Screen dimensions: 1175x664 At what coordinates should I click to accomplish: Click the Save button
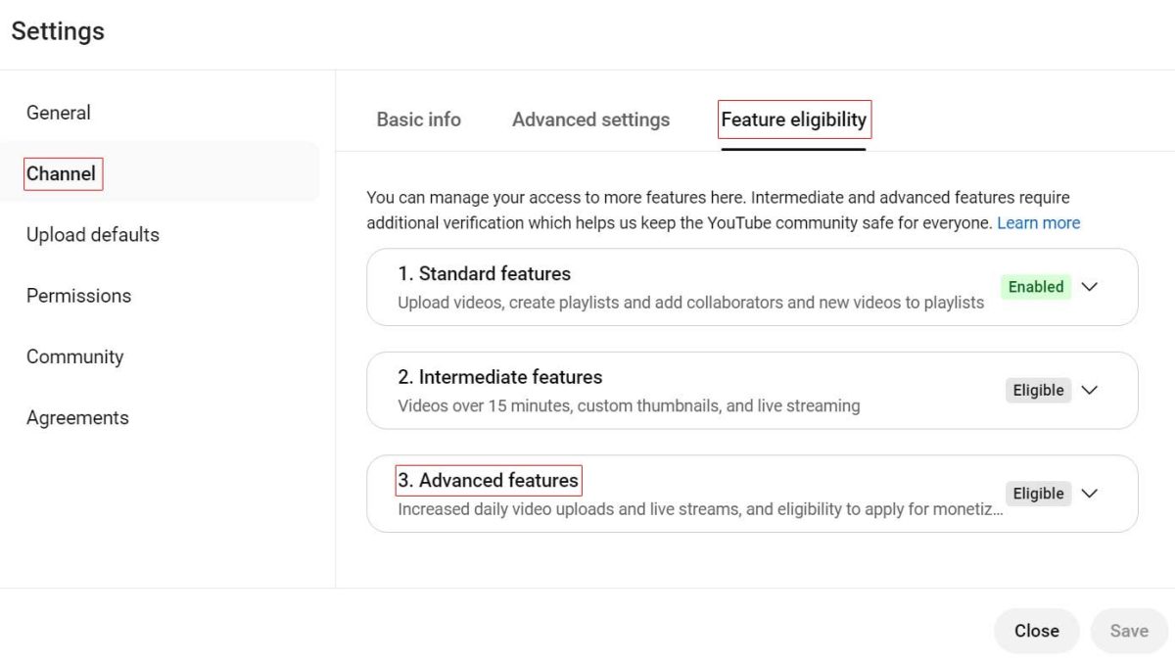(x=1129, y=631)
